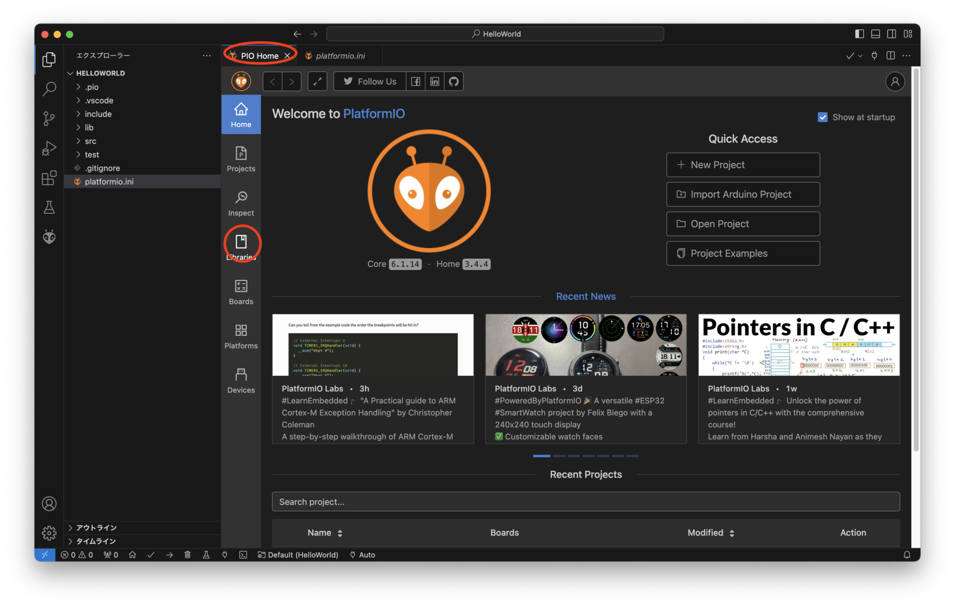Open the Inspect panel icon
Viewport: 955px width, 607px height.
241,203
